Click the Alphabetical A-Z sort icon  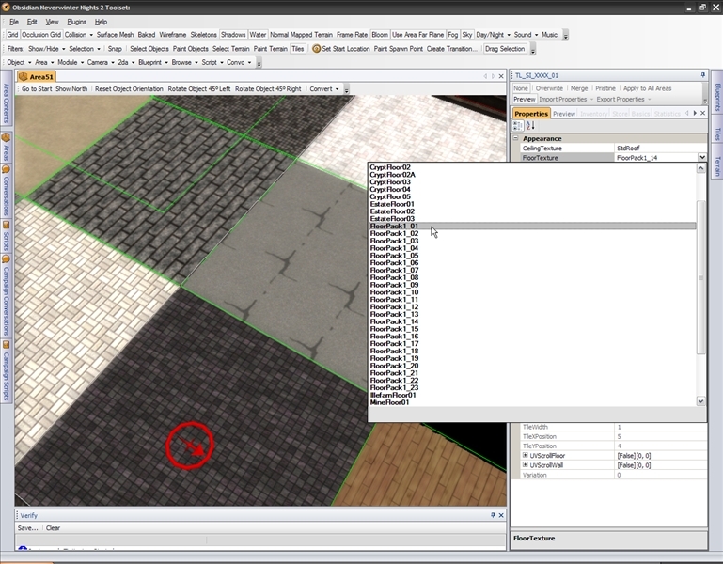pyautogui.click(x=529, y=126)
